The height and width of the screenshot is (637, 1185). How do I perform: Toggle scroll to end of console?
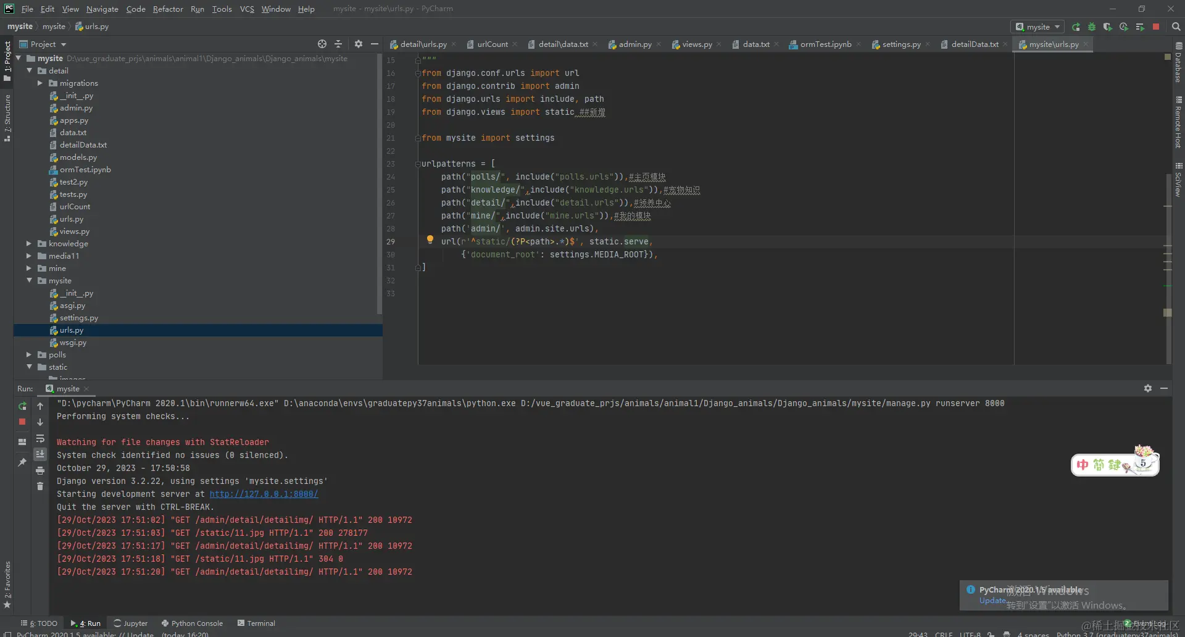click(x=40, y=454)
